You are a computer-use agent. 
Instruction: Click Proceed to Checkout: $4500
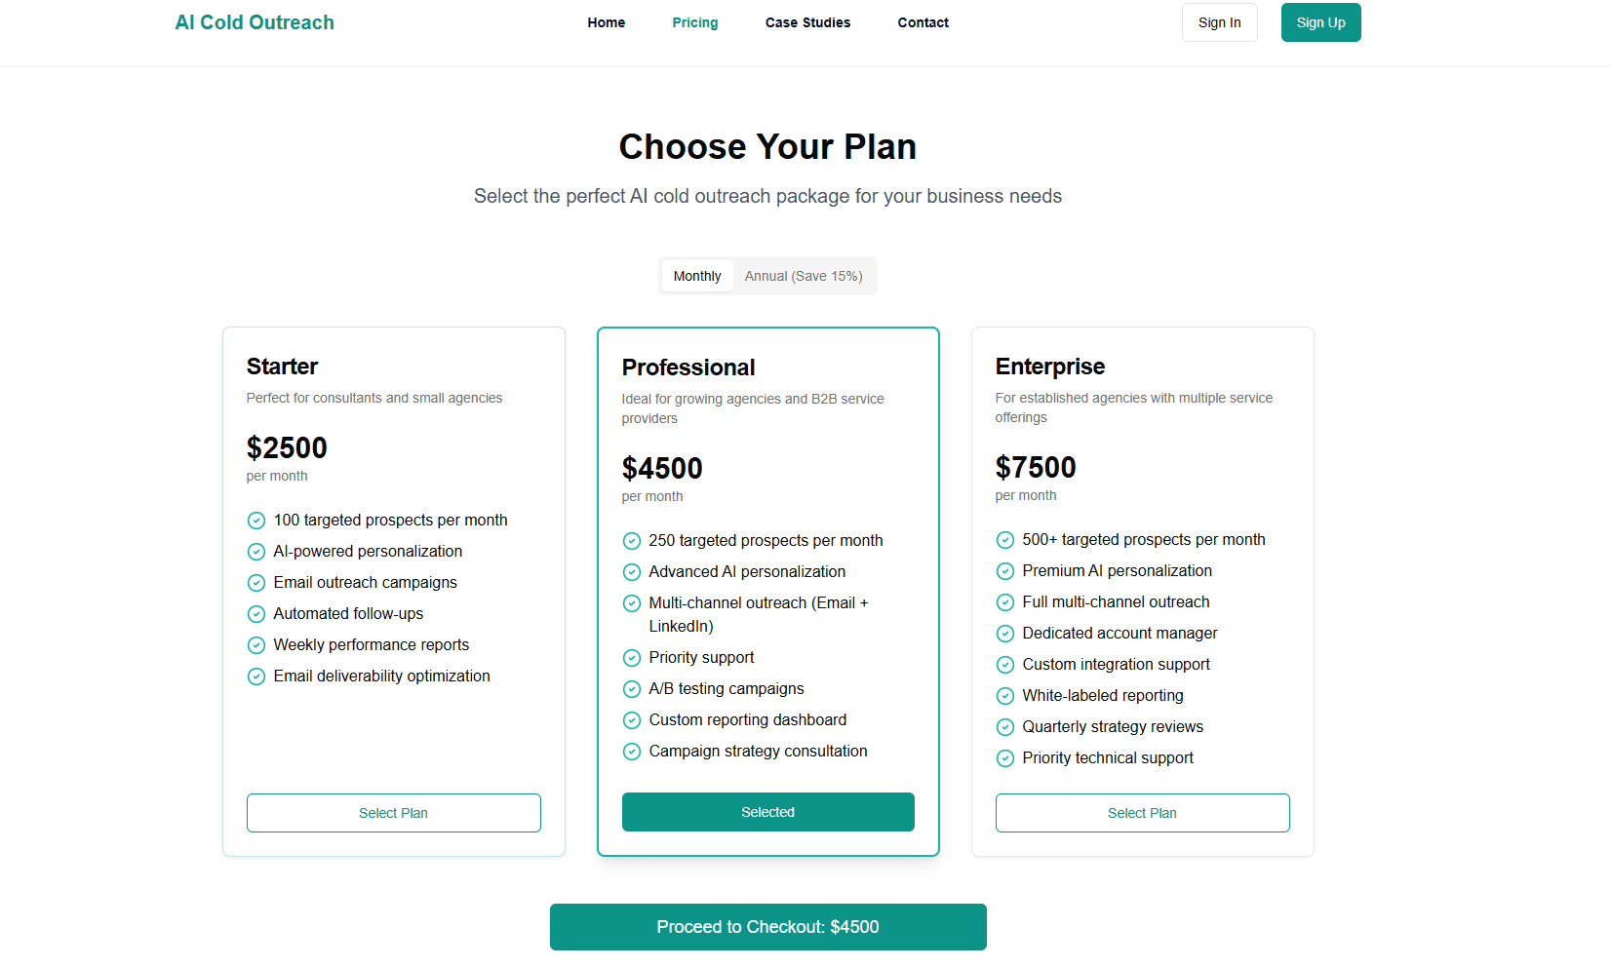pyautogui.click(x=767, y=927)
